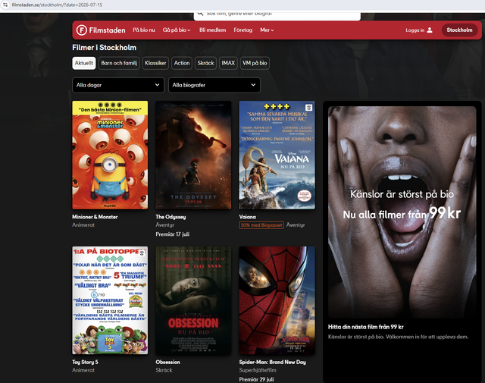Viewport: 485px width, 383px height.
Task: Open the Vaiana poster
Action: coord(277,155)
